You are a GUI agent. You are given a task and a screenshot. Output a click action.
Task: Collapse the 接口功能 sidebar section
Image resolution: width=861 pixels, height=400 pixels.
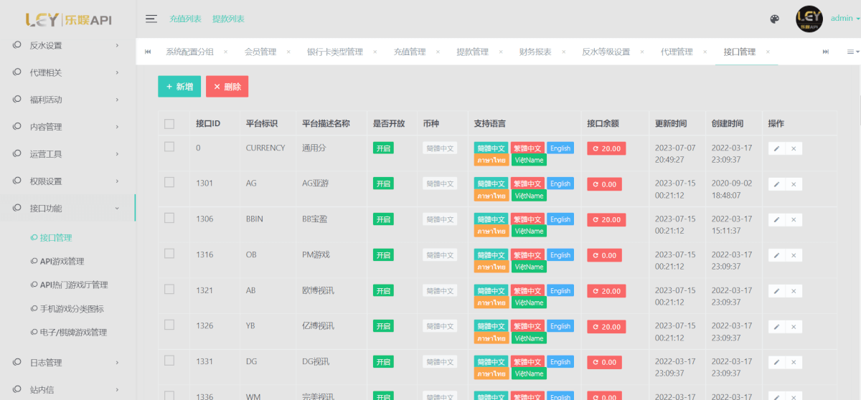[x=67, y=209]
